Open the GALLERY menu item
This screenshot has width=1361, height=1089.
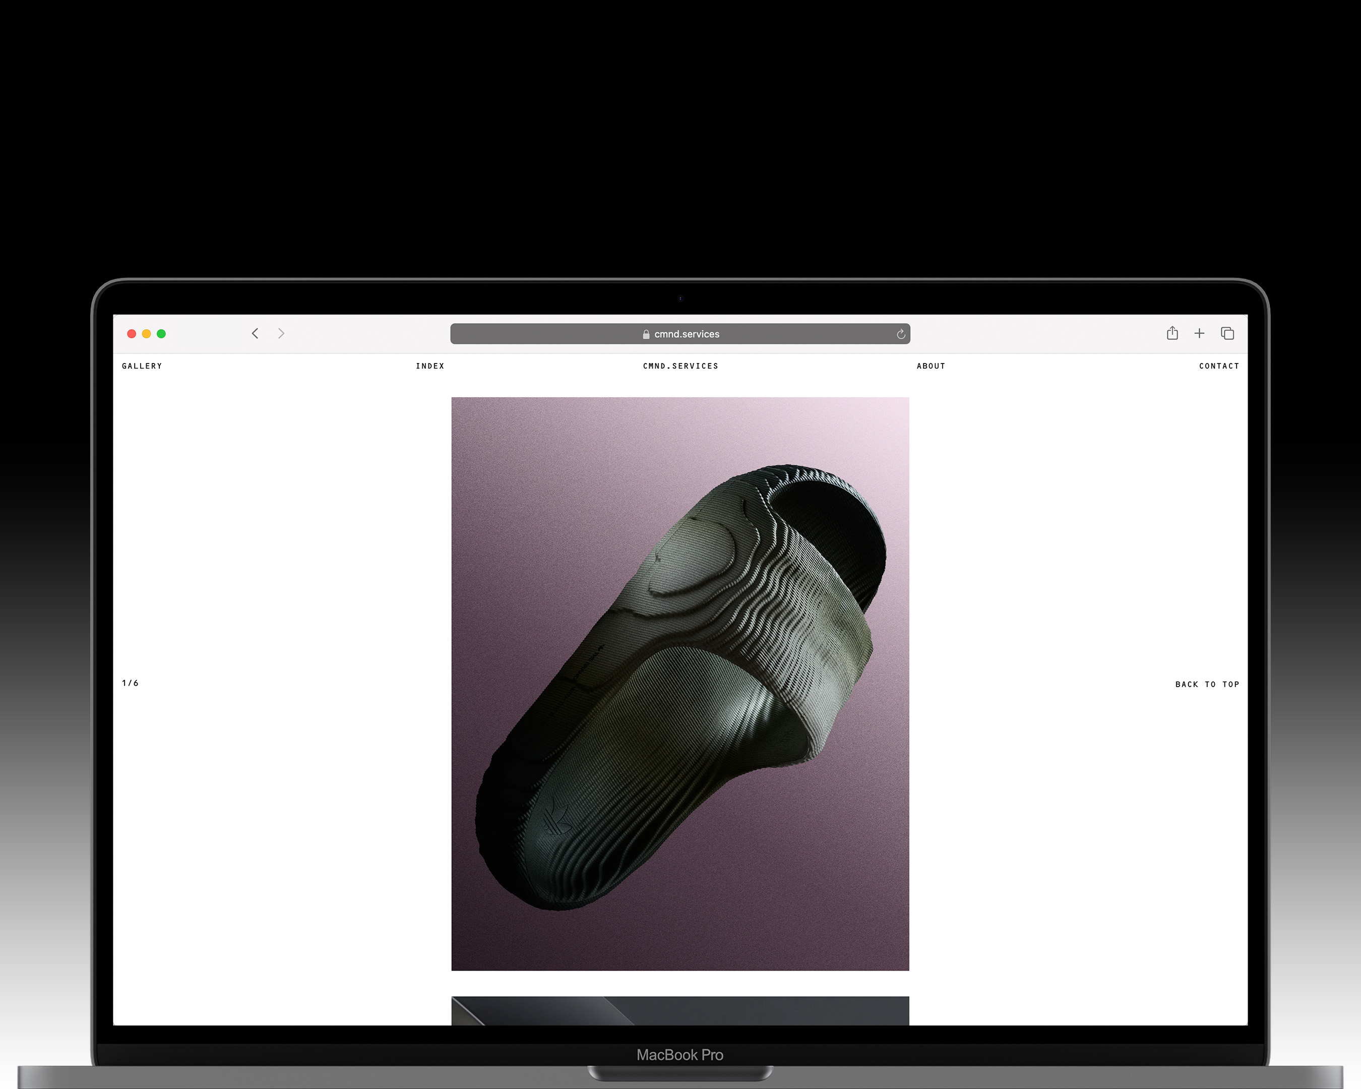click(142, 366)
